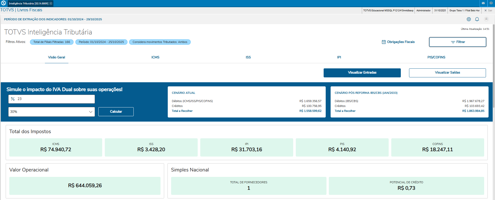Click the Valor Operacional value R$ 644.059,26
495x200 pixels.
[x=85, y=186]
